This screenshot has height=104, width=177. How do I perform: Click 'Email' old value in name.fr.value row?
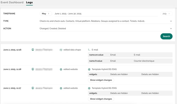click(113, 61)
